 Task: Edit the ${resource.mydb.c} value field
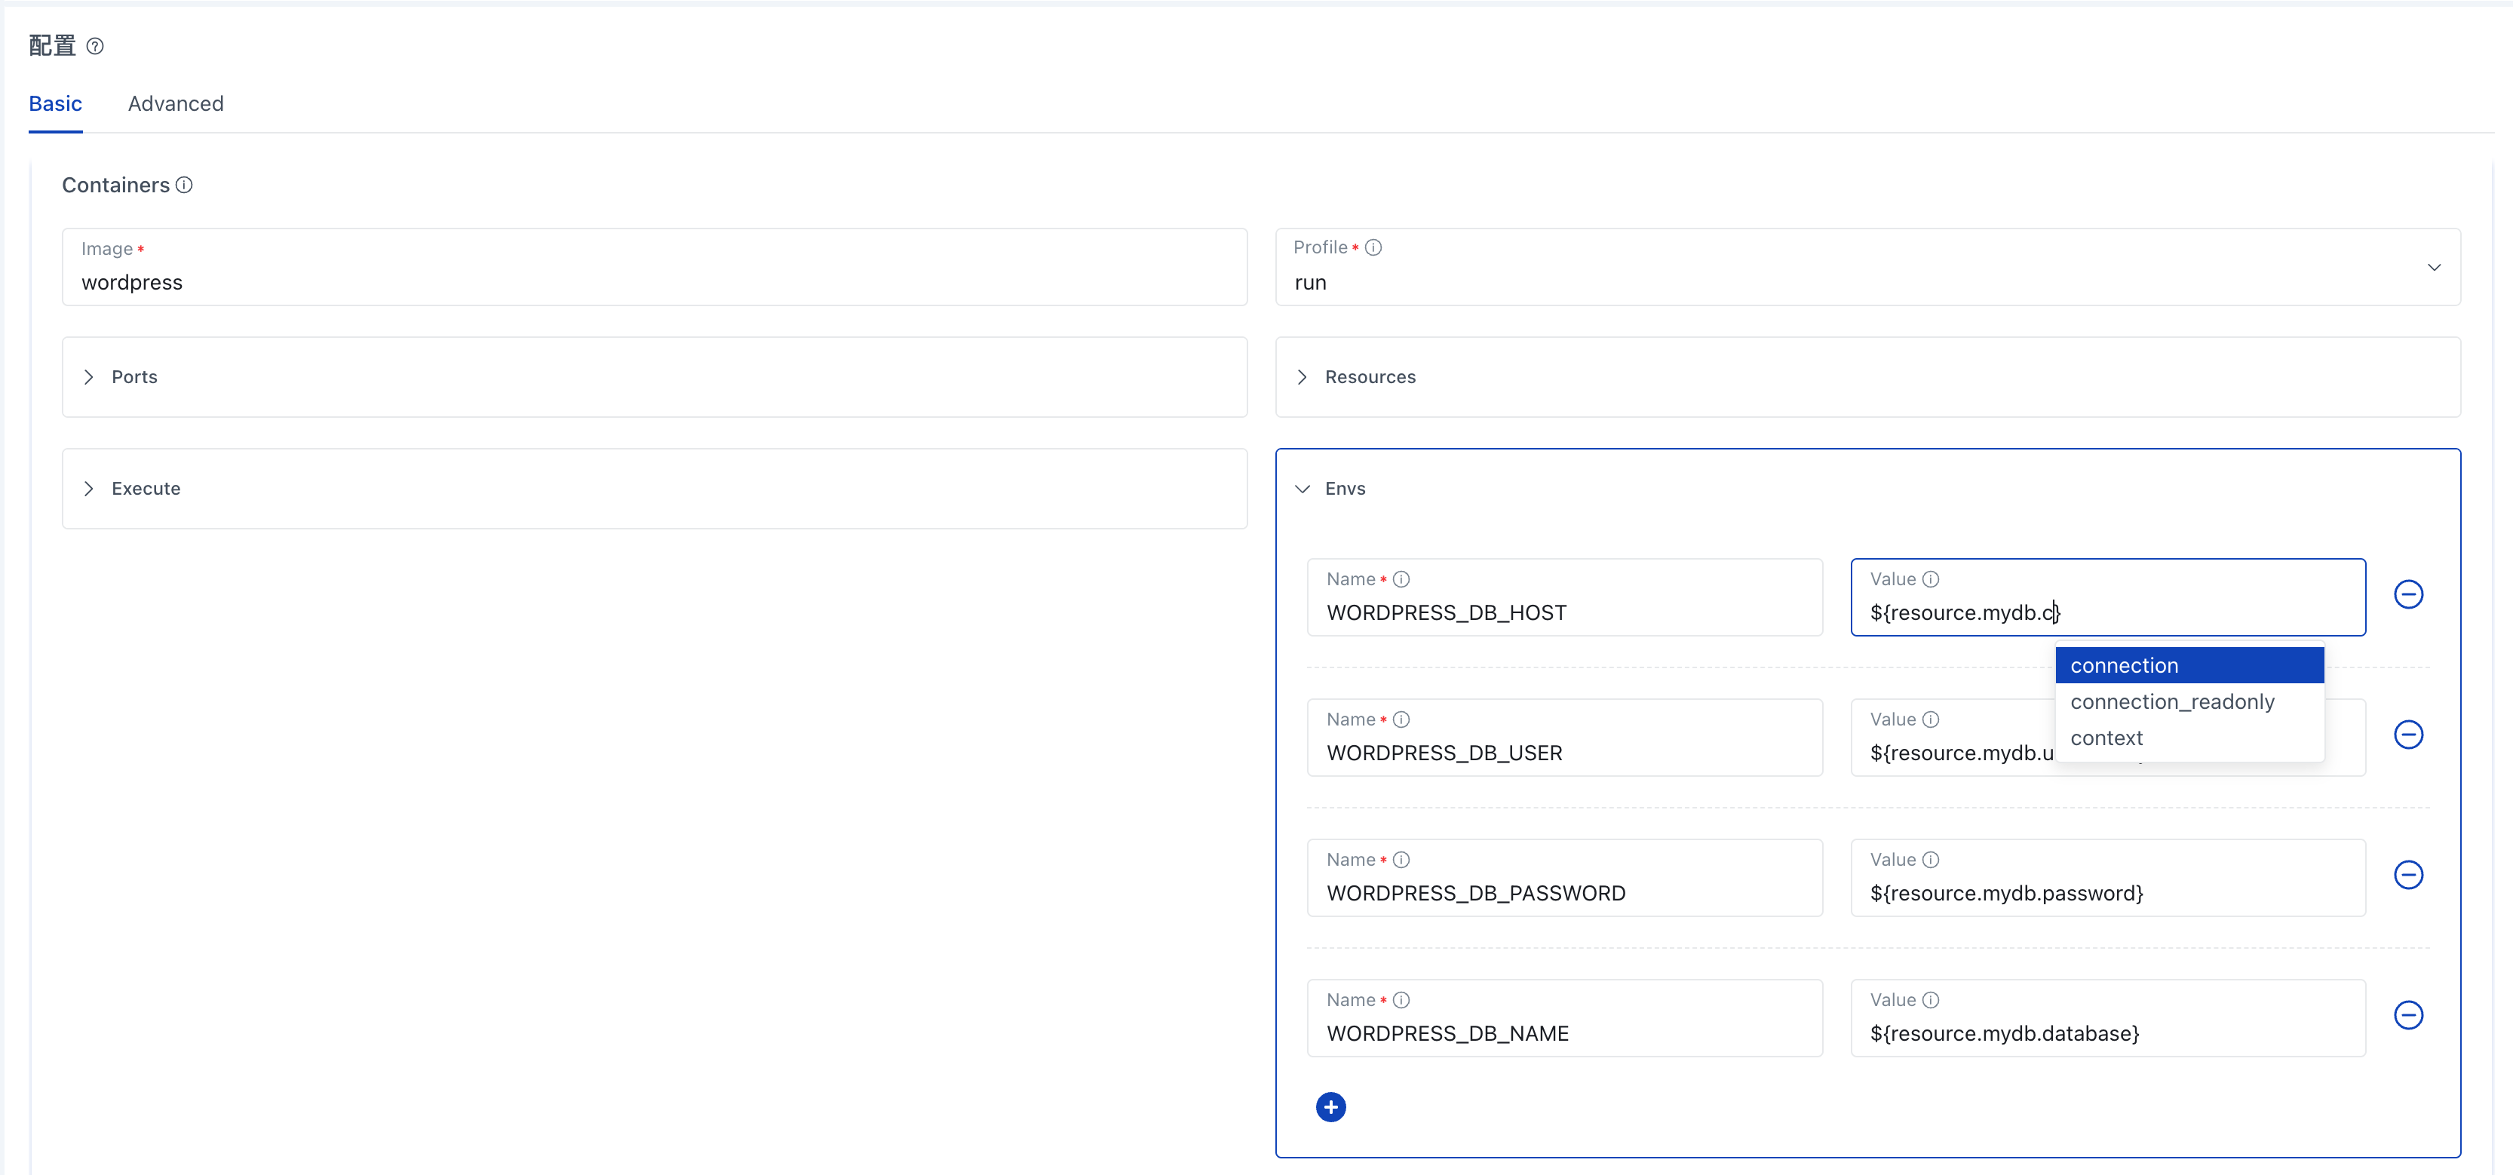click(x=2107, y=598)
